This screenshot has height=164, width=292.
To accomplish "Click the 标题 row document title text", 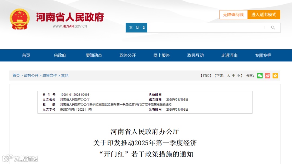I will [x=116, y=105].
